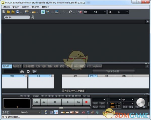
Task: Toggle the out punch marker button
Action: 88,96
